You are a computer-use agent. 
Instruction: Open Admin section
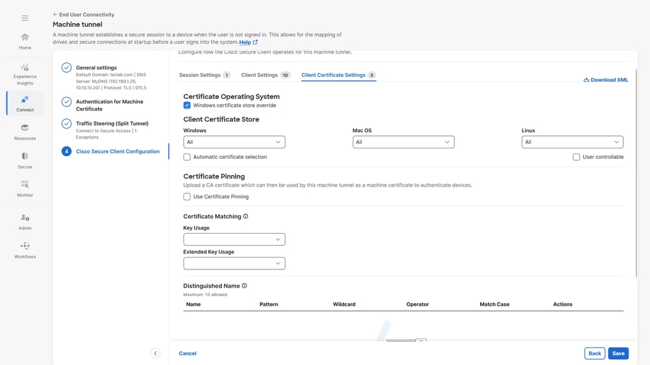pos(25,222)
